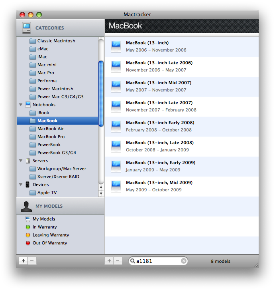This screenshot has height=290, width=275.
Task: Click the eMac folder icon
Action: coord(33,49)
